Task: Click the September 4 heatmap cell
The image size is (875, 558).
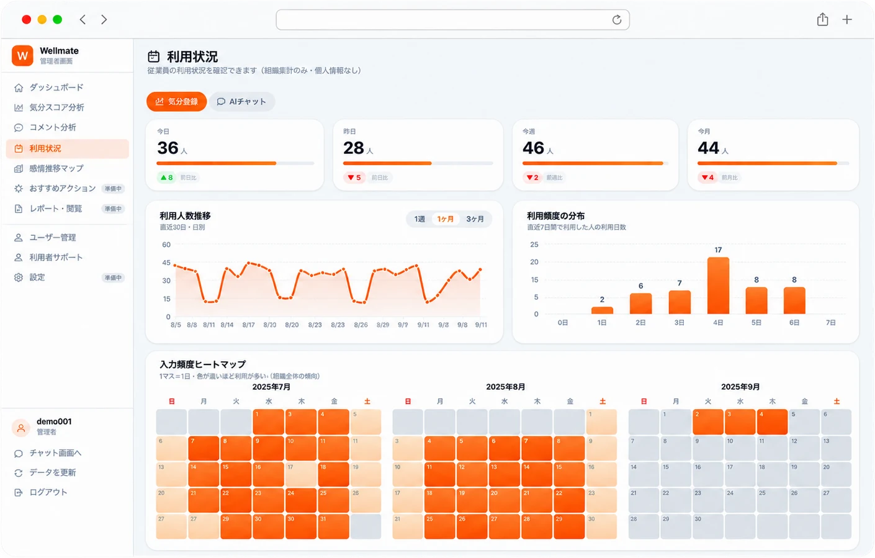Action: click(x=772, y=422)
